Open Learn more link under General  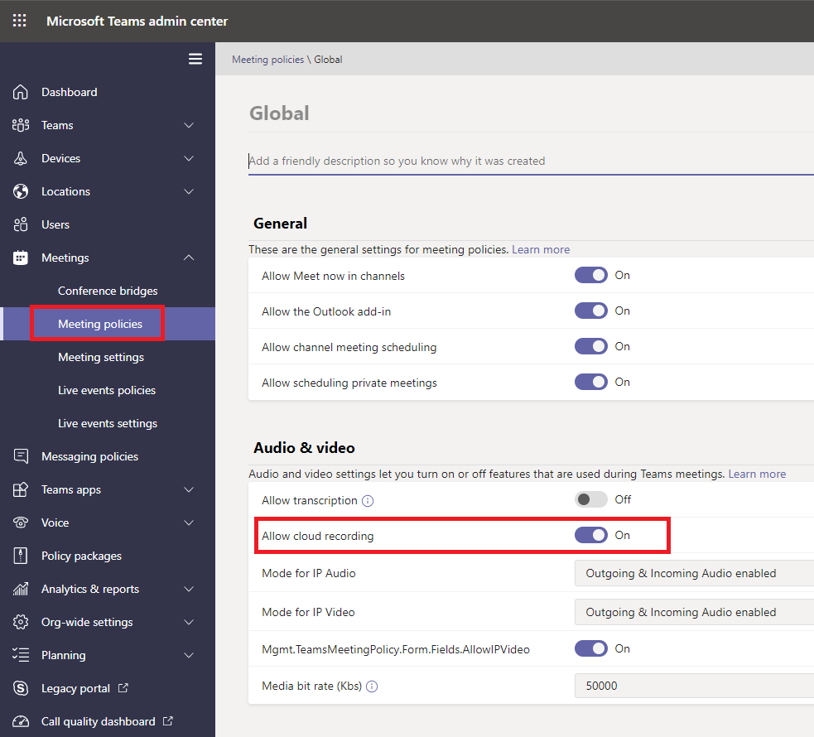coord(541,249)
